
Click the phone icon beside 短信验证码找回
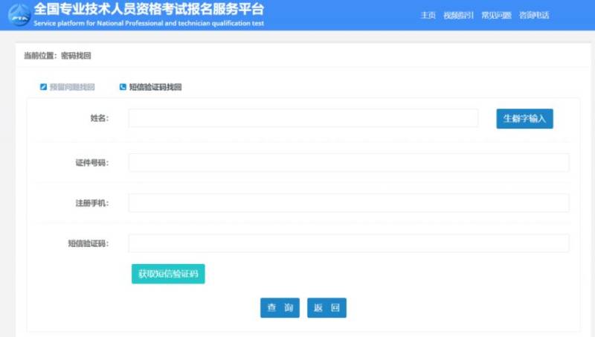(x=123, y=87)
